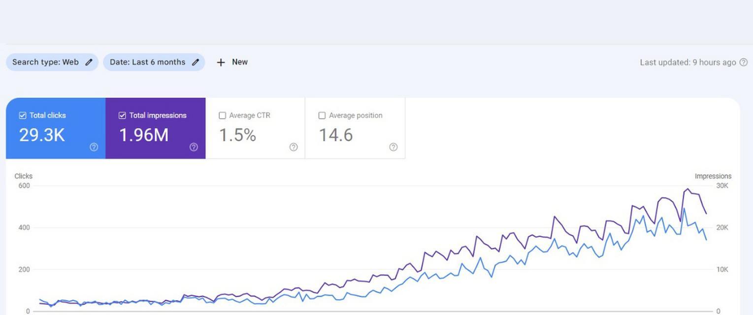Viewport: 753px width, 315px height.
Task: Open the 'Search type: Web' filter label
Action: (45, 62)
